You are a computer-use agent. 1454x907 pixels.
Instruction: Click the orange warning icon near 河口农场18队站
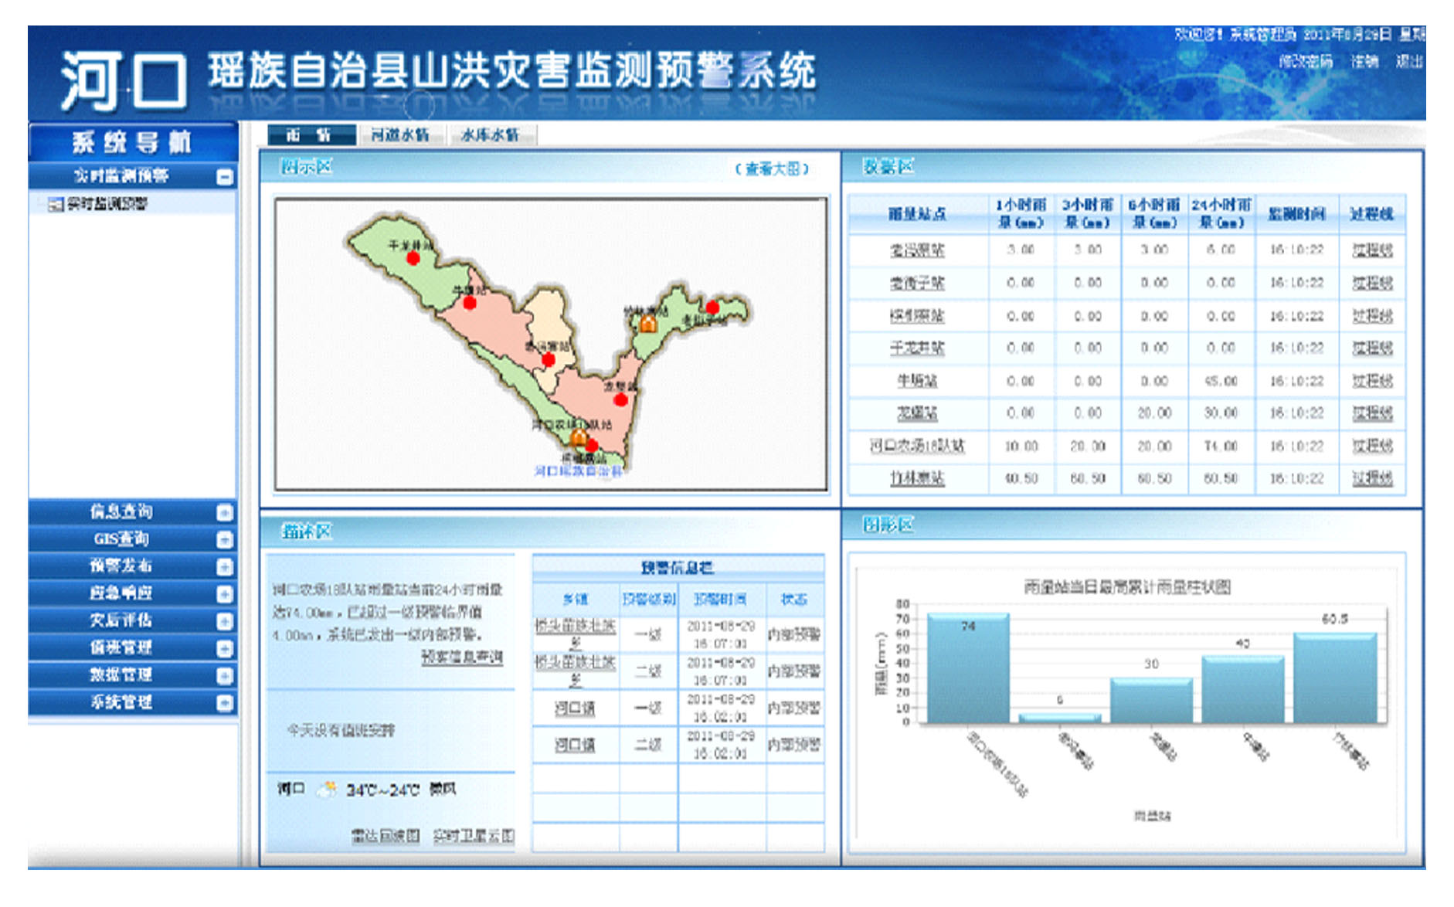point(578,438)
